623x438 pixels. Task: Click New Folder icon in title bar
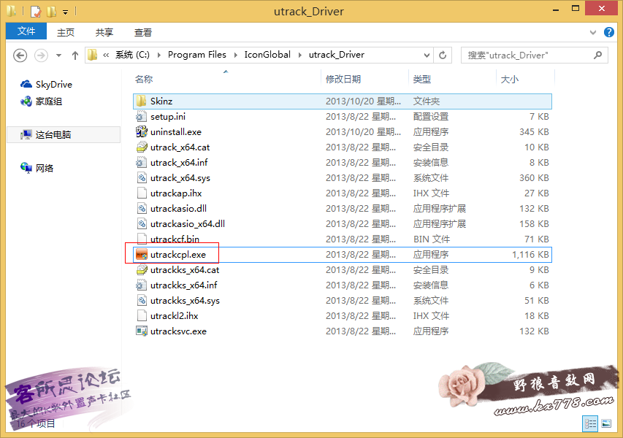[52, 12]
